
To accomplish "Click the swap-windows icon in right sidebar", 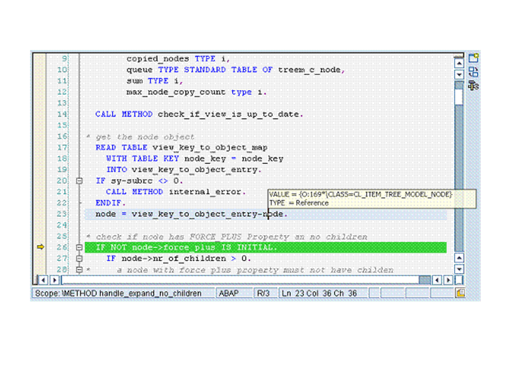I will pyautogui.click(x=473, y=72).
